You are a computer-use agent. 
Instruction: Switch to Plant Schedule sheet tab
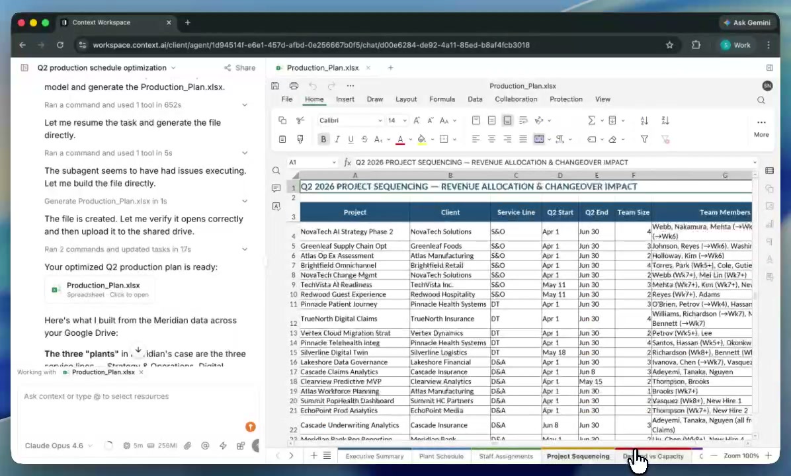tap(441, 456)
